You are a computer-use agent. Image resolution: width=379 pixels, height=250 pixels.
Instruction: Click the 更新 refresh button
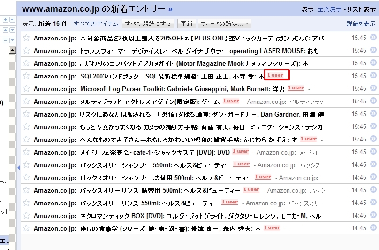(x=187, y=24)
